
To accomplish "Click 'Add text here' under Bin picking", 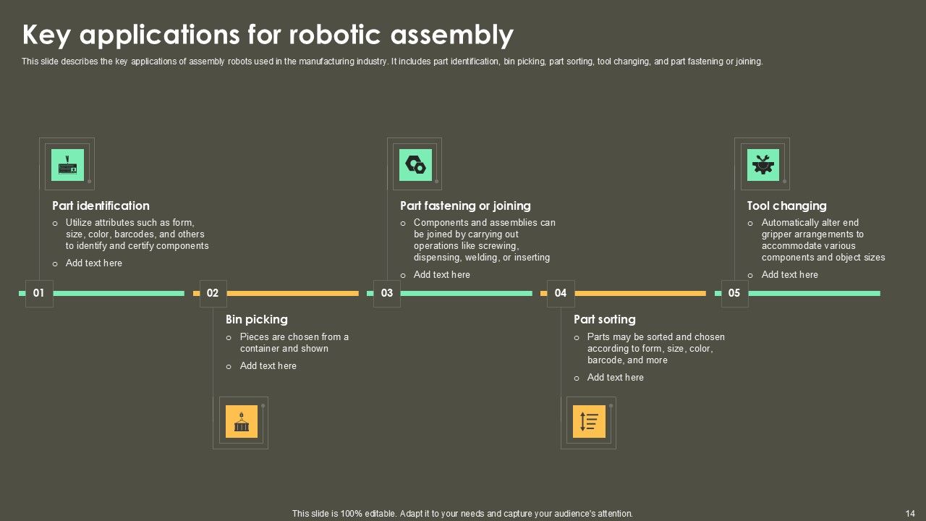I will [268, 366].
